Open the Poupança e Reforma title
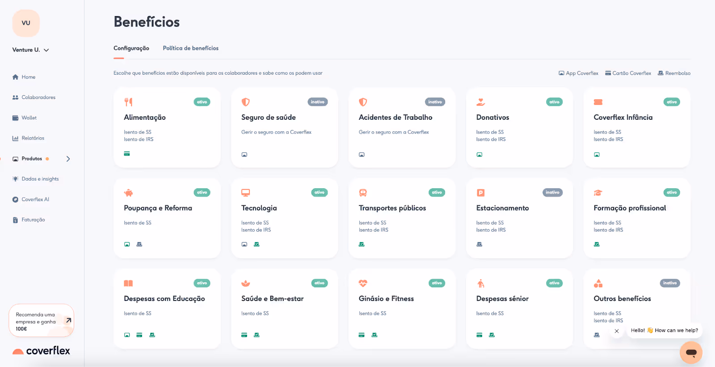Viewport: 715px width, 367px height. point(158,208)
